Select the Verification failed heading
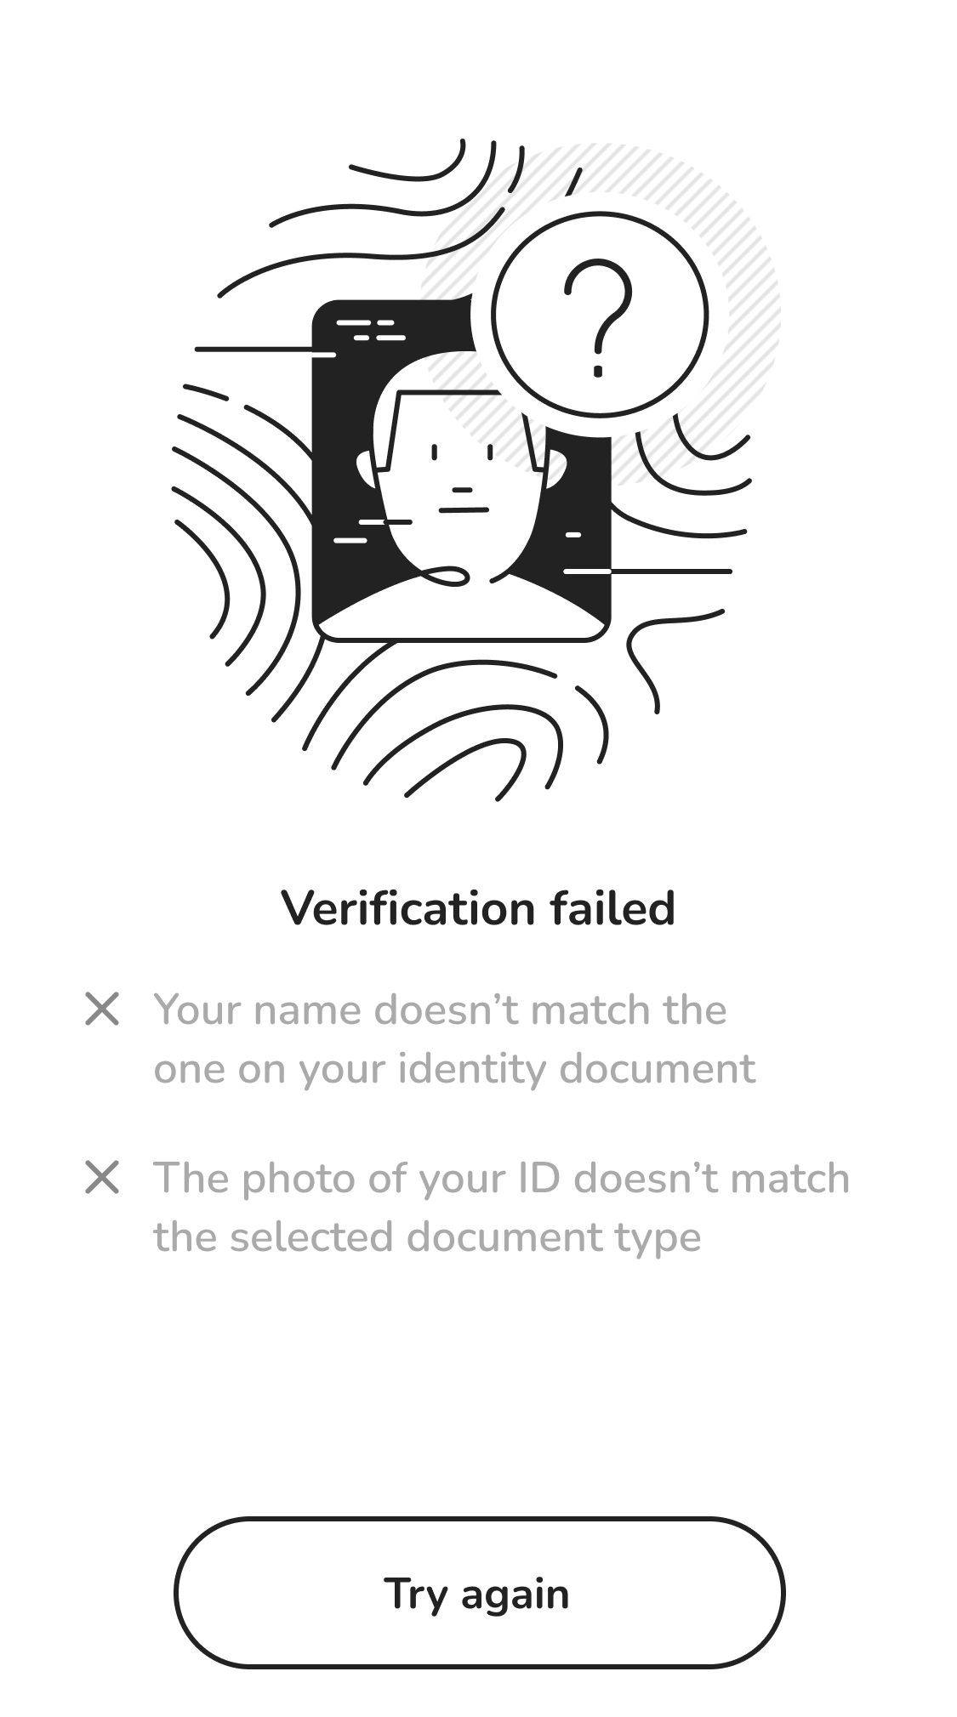957x1717 pixels. tap(478, 908)
